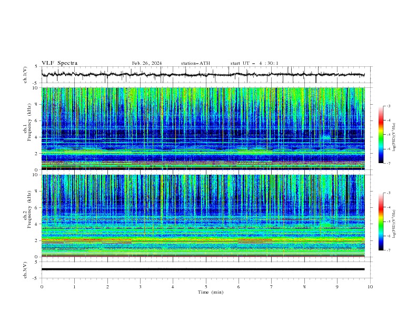The width and height of the screenshot is (417, 322).
Task: Click the bright 2 kHz band in ch.2 spectrogram
Action: [x=203, y=240]
